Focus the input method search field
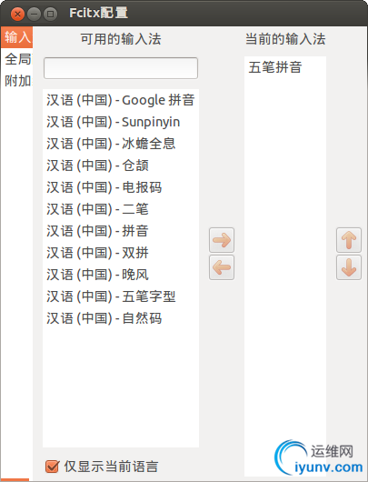 point(121,68)
